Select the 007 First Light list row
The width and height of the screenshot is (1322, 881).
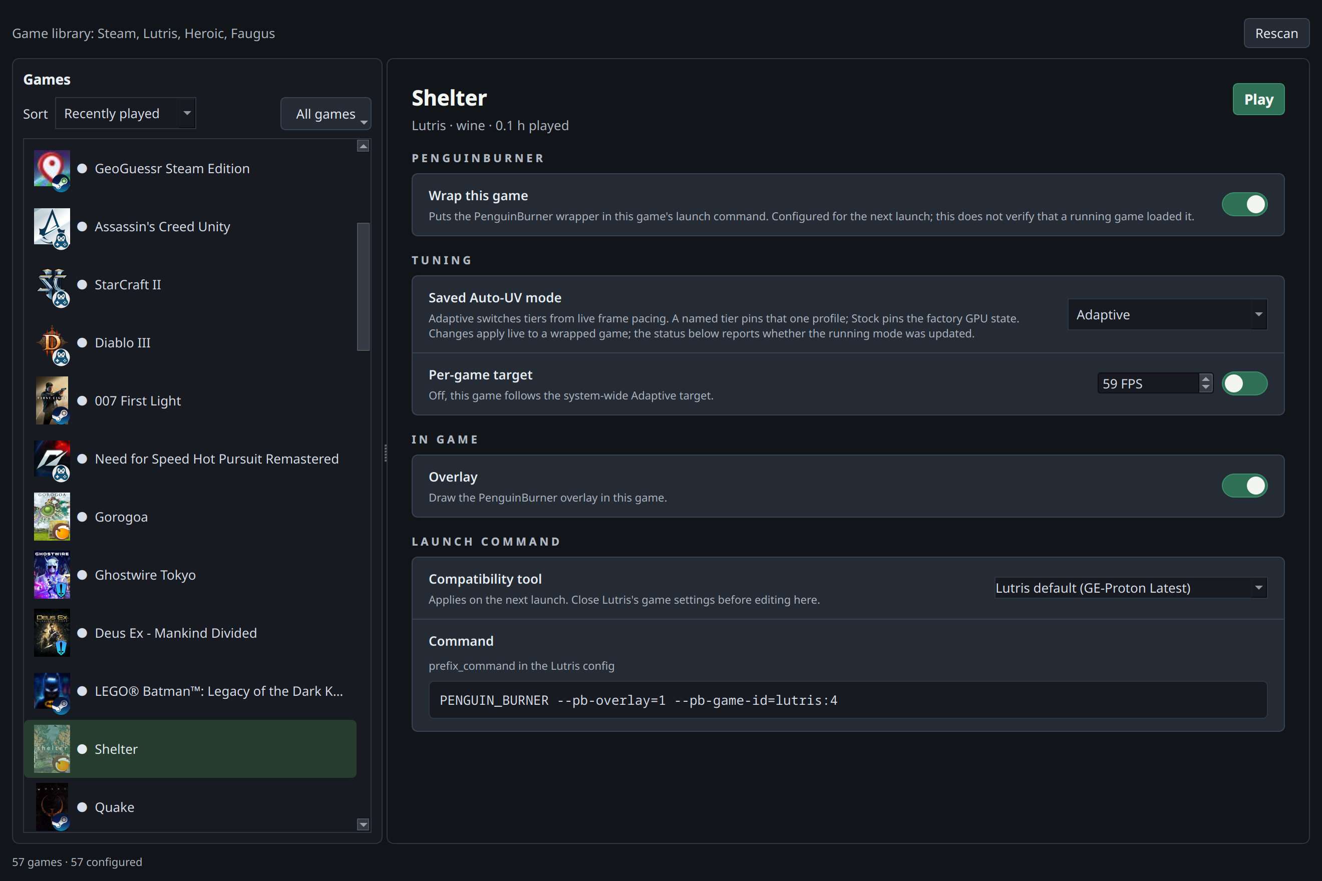(190, 400)
